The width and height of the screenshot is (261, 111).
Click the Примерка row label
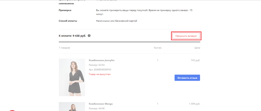point(65,10)
